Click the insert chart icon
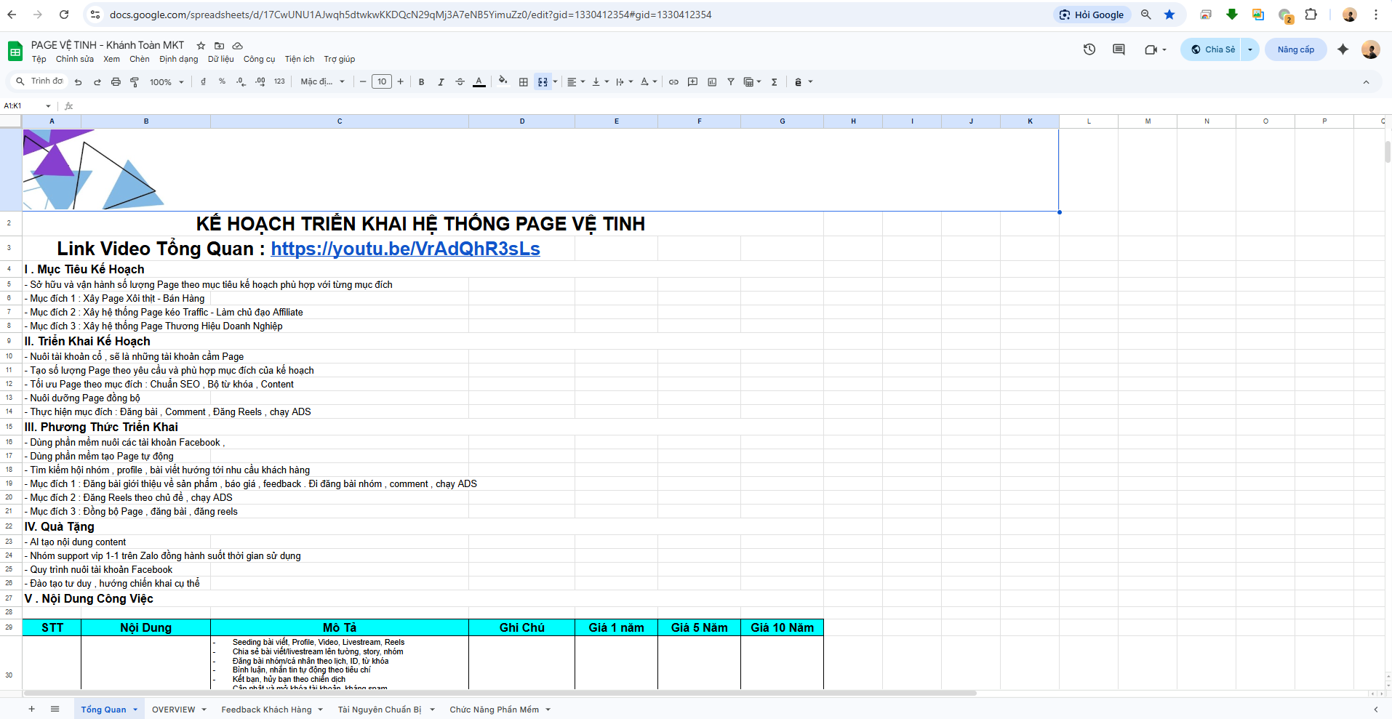 tap(712, 82)
